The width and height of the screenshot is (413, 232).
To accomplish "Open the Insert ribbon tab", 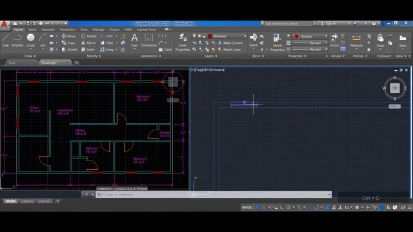I will point(32,30).
